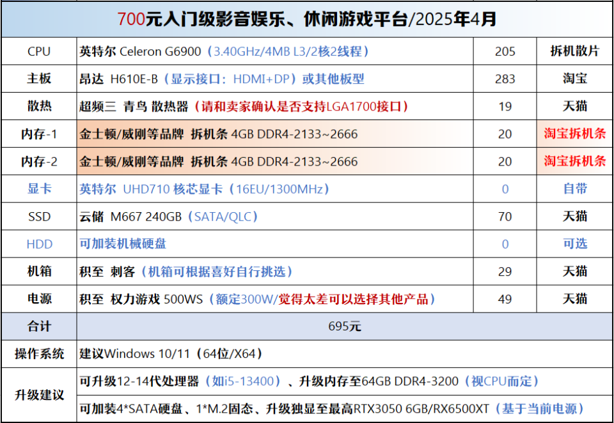Viewport: 614px width, 423px height.
Task: Click the total '695元' cell
Action: [x=345, y=327]
